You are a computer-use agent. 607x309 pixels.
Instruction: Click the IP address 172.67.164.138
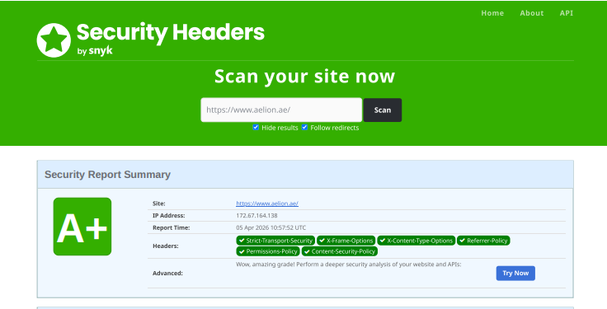coord(256,215)
